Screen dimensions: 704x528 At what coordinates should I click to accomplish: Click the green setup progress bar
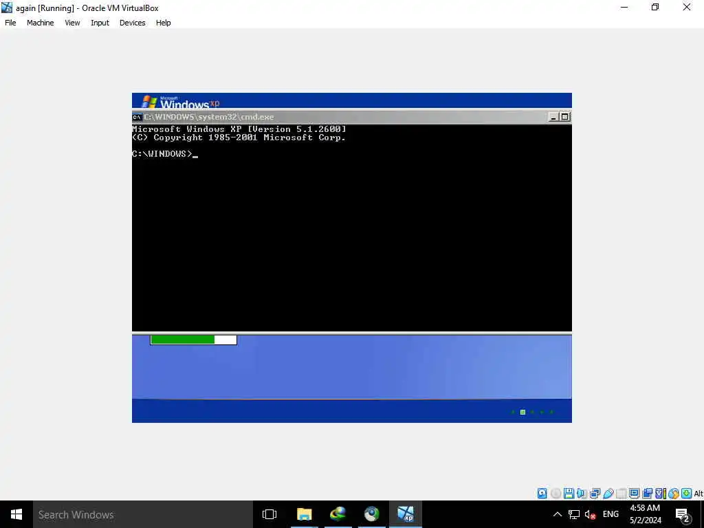coord(193,340)
